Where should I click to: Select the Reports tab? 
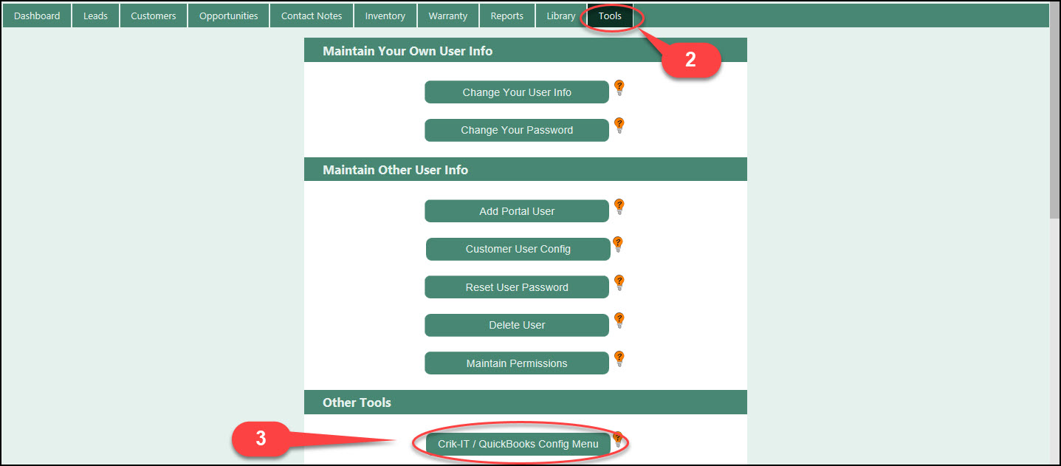tap(507, 16)
